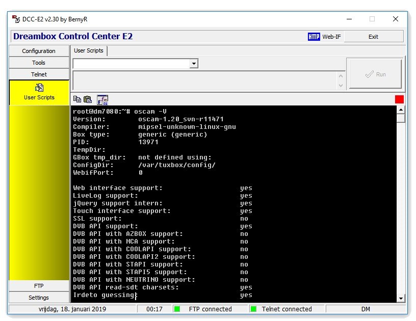Click the Run button
This screenshot has height=321, width=416.
tap(375, 74)
